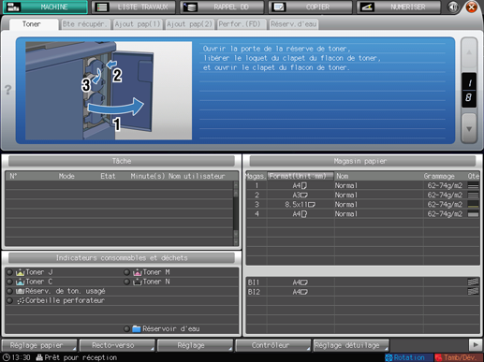Click the Toner N black icon
Screen dimensions: 484x362
pos(138,282)
